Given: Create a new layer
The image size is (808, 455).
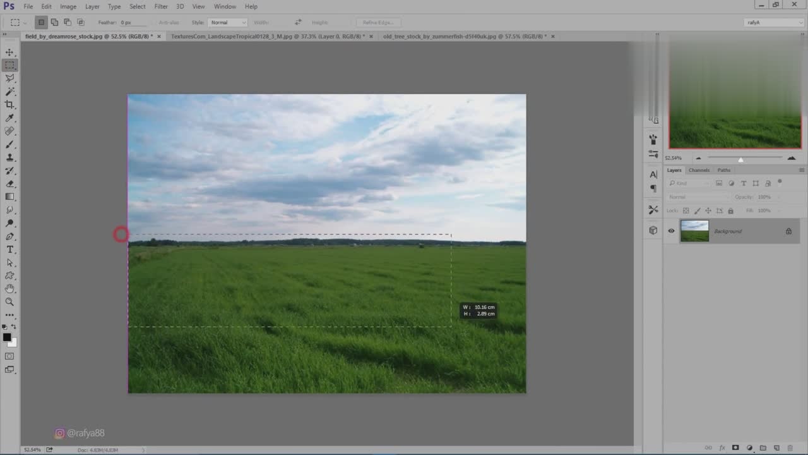Looking at the screenshot, I should (776, 447).
